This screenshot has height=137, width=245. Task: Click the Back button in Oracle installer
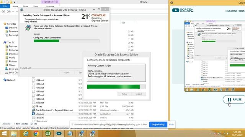point(67,72)
